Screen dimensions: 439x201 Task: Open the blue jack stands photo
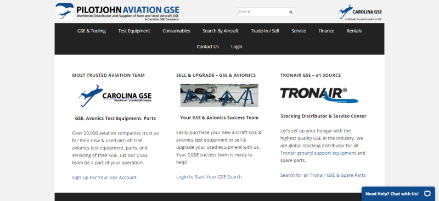(x=219, y=96)
